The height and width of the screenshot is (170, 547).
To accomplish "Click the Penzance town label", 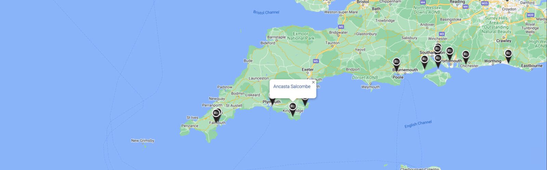I will coord(190,126).
